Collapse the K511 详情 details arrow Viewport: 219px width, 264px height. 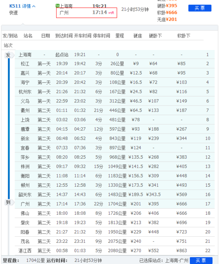(34, 6)
